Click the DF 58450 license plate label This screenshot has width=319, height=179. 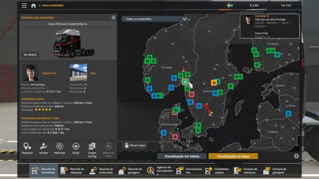click(x=30, y=55)
